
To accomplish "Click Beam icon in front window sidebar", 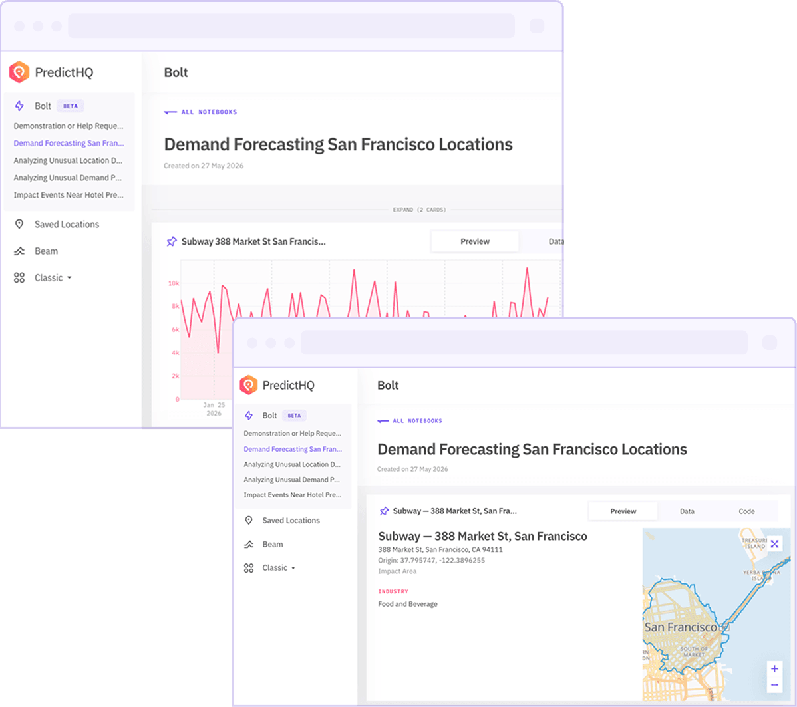I will [249, 544].
